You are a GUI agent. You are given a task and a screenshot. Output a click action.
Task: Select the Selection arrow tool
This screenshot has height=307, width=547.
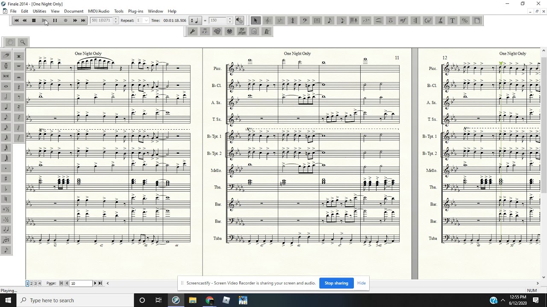pos(256,20)
